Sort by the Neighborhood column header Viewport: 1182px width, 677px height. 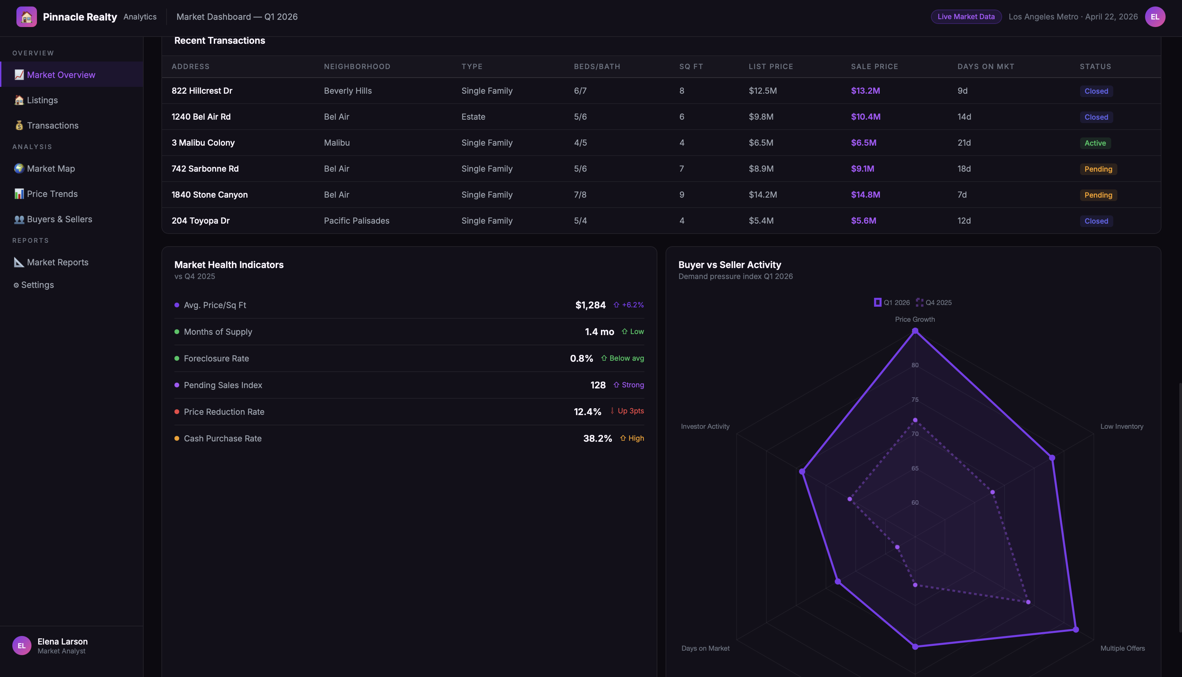[x=357, y=66]
